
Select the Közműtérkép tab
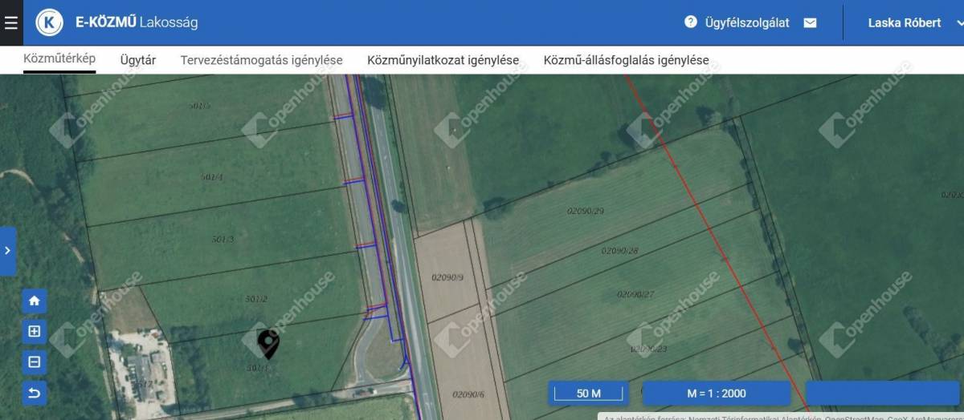[59, 59]
